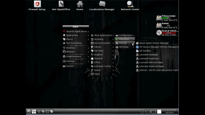Launch HP Device Manager menu entry

[157, 47]
